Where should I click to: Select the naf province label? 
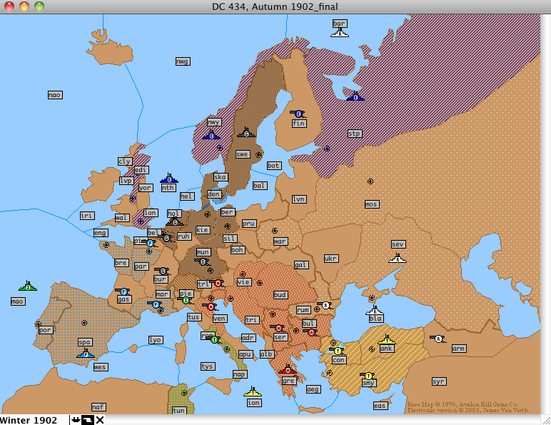[x=98, y=407]
